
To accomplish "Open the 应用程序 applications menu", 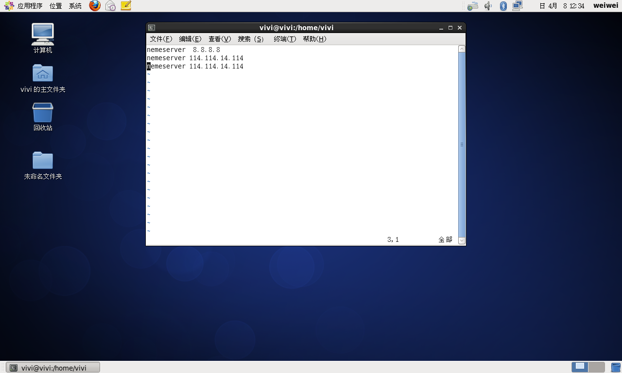I will click(x=24, y=6).
